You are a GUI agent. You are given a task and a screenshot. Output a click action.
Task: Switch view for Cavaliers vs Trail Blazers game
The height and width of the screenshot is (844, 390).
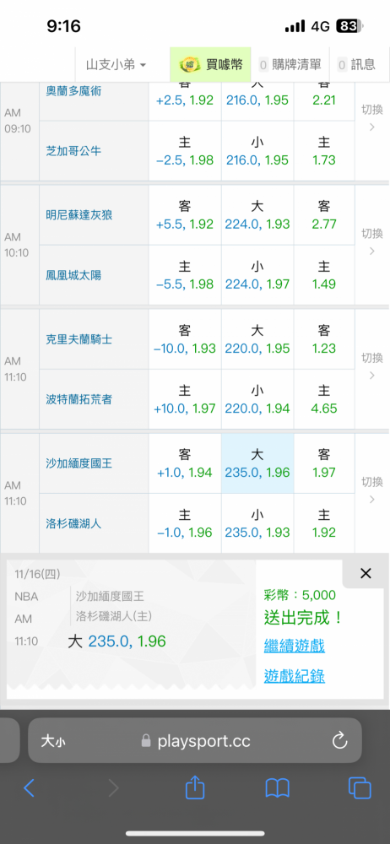point(371,366)
